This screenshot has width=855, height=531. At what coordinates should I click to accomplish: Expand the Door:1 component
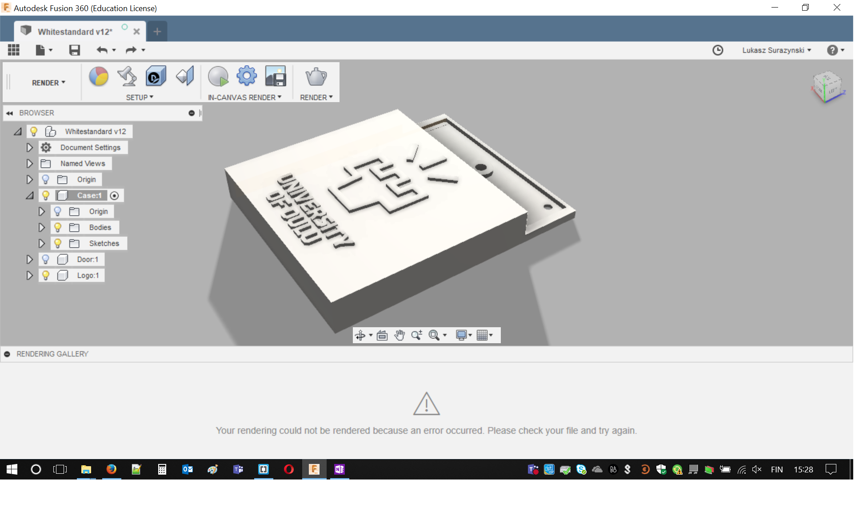29,259
